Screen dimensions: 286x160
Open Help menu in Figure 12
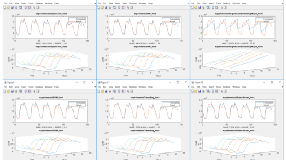pos(244,87)
